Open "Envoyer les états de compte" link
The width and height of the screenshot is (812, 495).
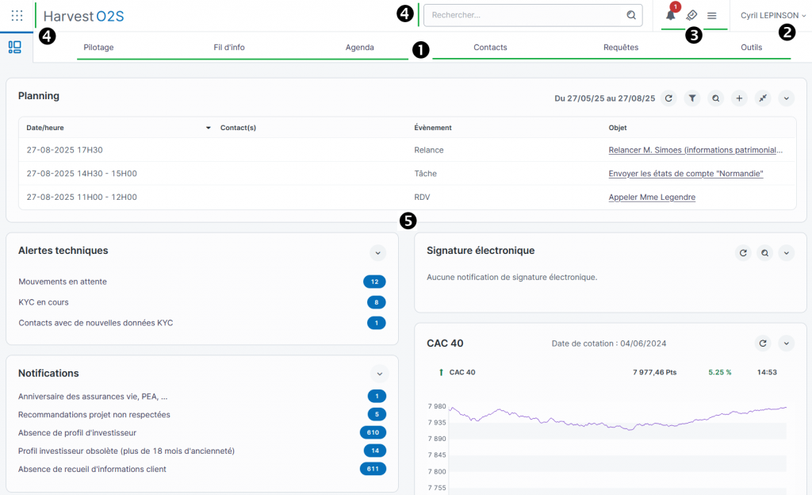click(x=685, y=174)
